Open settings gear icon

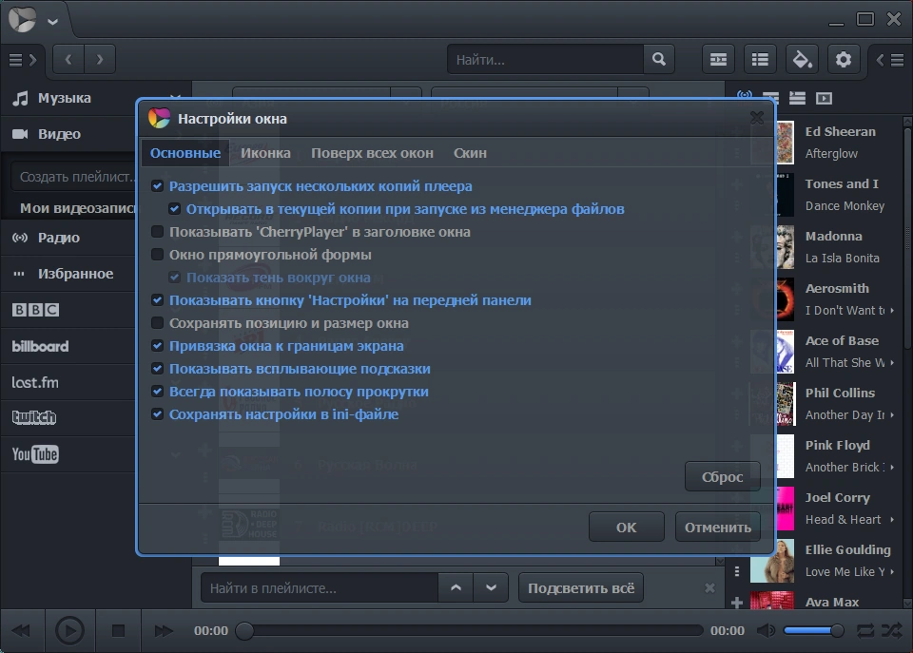[x=844, y=59]
